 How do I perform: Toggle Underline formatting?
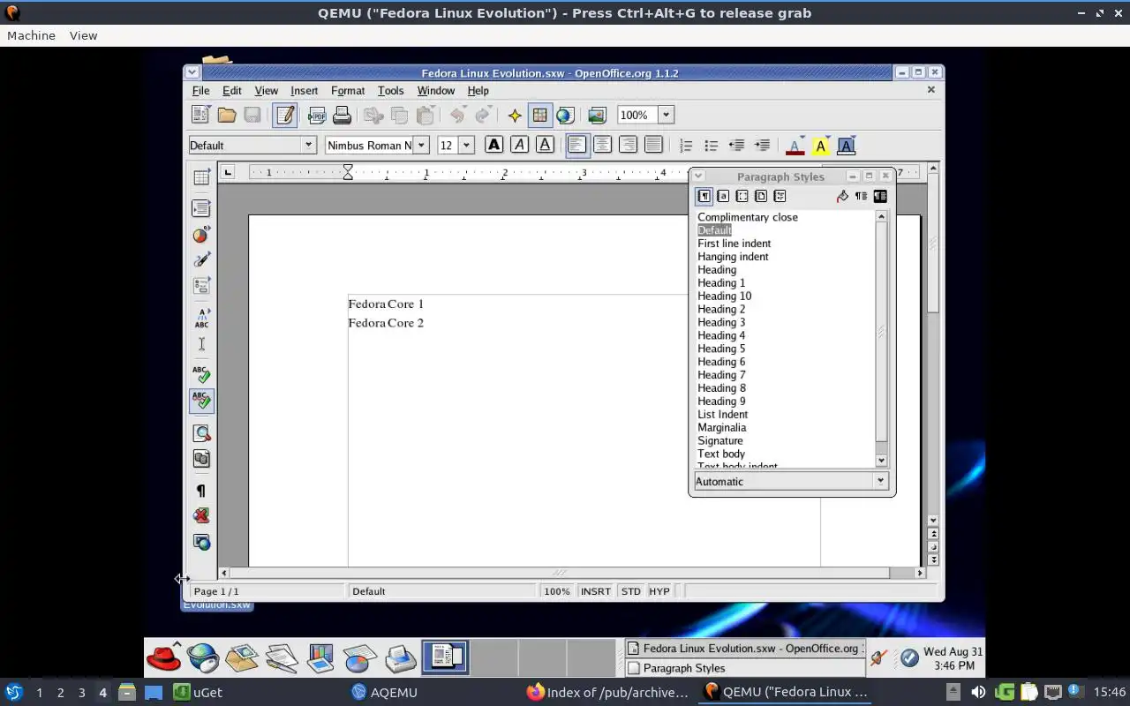tap(545, 145)
